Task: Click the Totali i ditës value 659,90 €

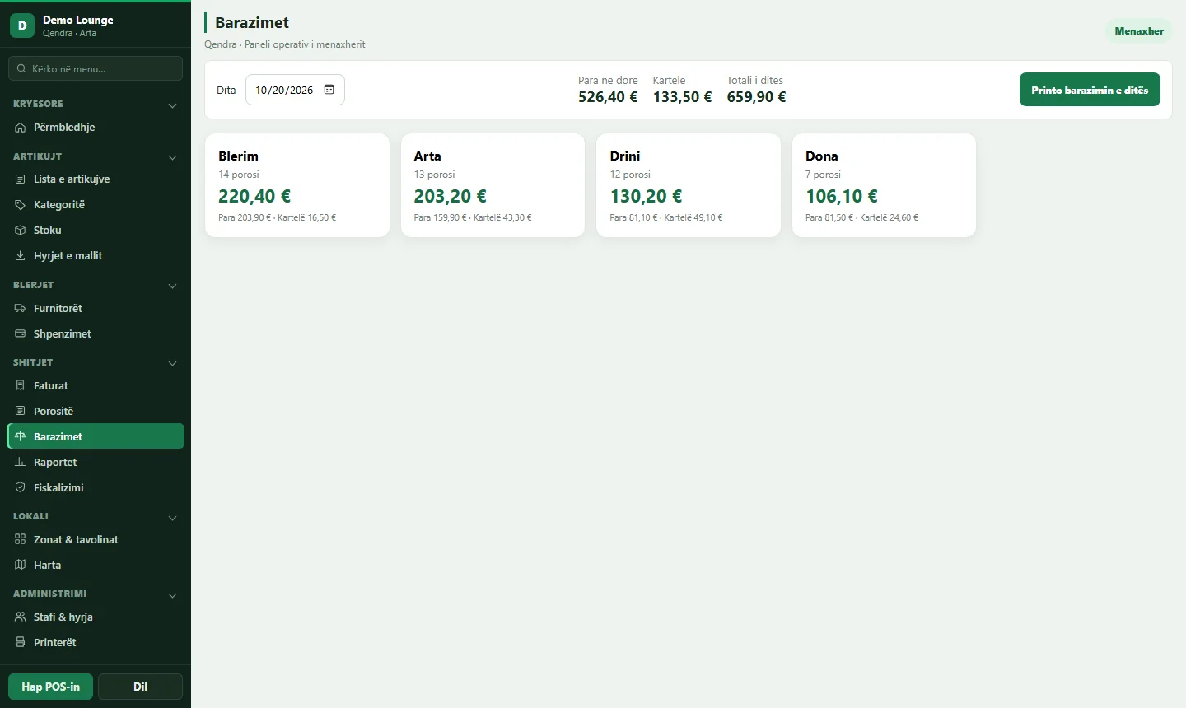Action: (756, 97)
